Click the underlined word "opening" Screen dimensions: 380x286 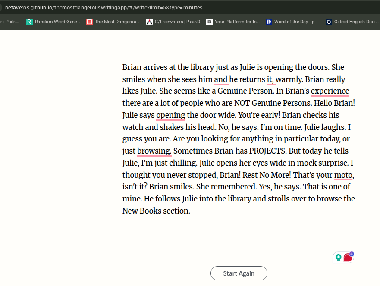click(x=170, y=115)
